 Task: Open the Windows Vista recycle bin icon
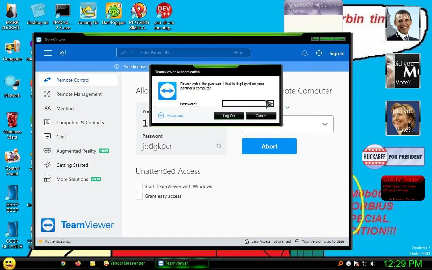pyautogui.click(x=12, y=126)
